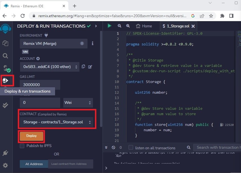Click the green Run script play icon
Image resolution: width=241 pixels, height=173 pixels.
(109, 26)
